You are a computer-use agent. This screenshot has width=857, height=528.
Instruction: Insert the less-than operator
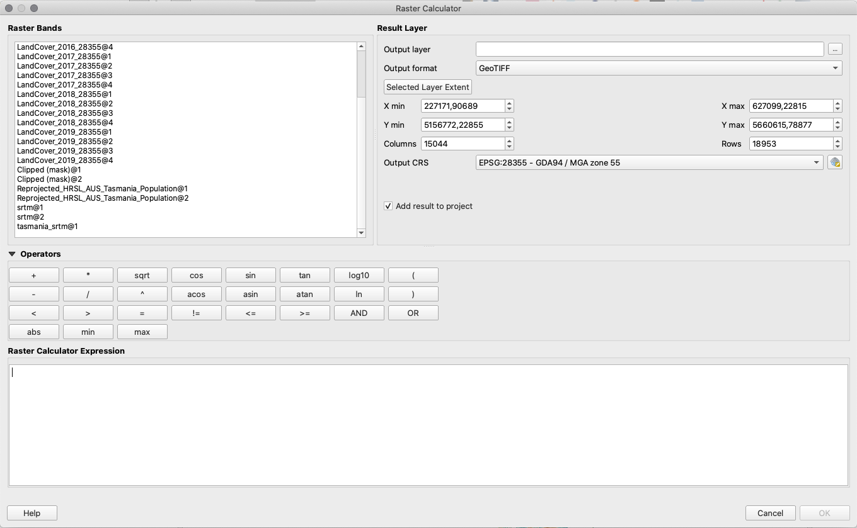pyautogui.click(x=34, y=313)
